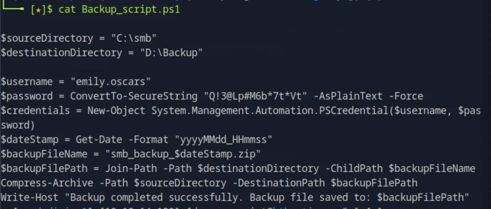Click the -DestinationPath parameter
This screenshot has width=491, height=209.
pyautogui.click(x=279, y=183)
